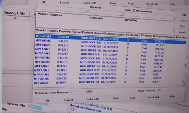Image resolution: width=189 pixels, height=113 pixels.
Task: Click Print in the lower dialog
Action: (x=115, y=98)
